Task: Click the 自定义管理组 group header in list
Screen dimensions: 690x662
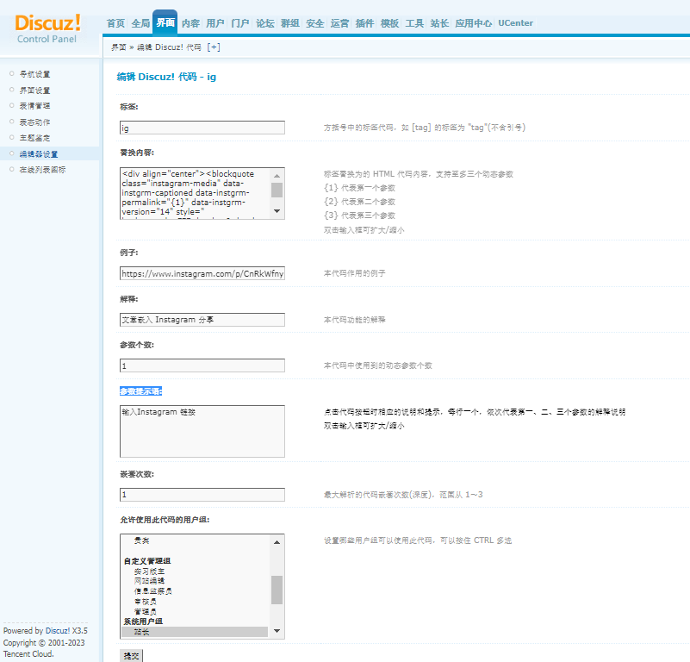Action: [147, 560]
